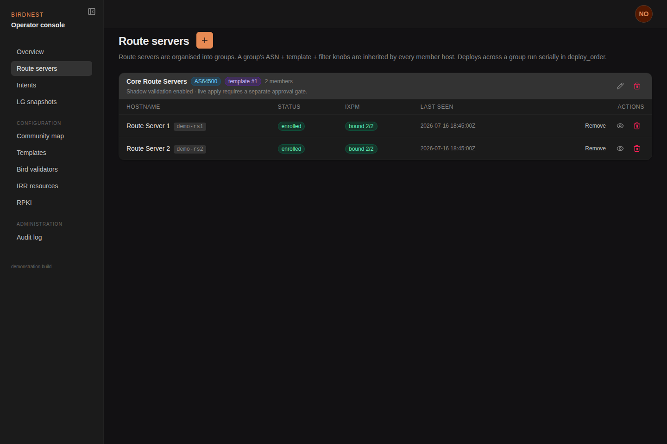This screenshot has width=667, height=444.
Task: Click the demo-rs1 hostname tag
Action: 190,126
